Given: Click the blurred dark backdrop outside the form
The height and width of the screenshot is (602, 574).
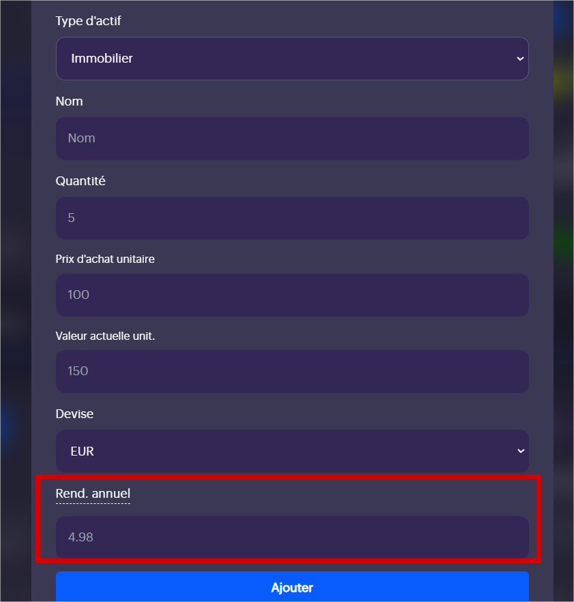Looking at the screenshot, I should 16,300.
